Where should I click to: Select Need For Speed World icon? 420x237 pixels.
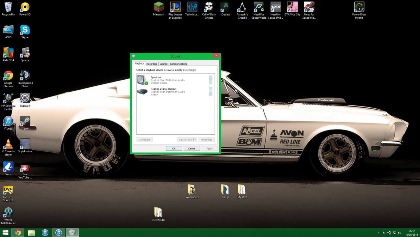click(259, 10)
